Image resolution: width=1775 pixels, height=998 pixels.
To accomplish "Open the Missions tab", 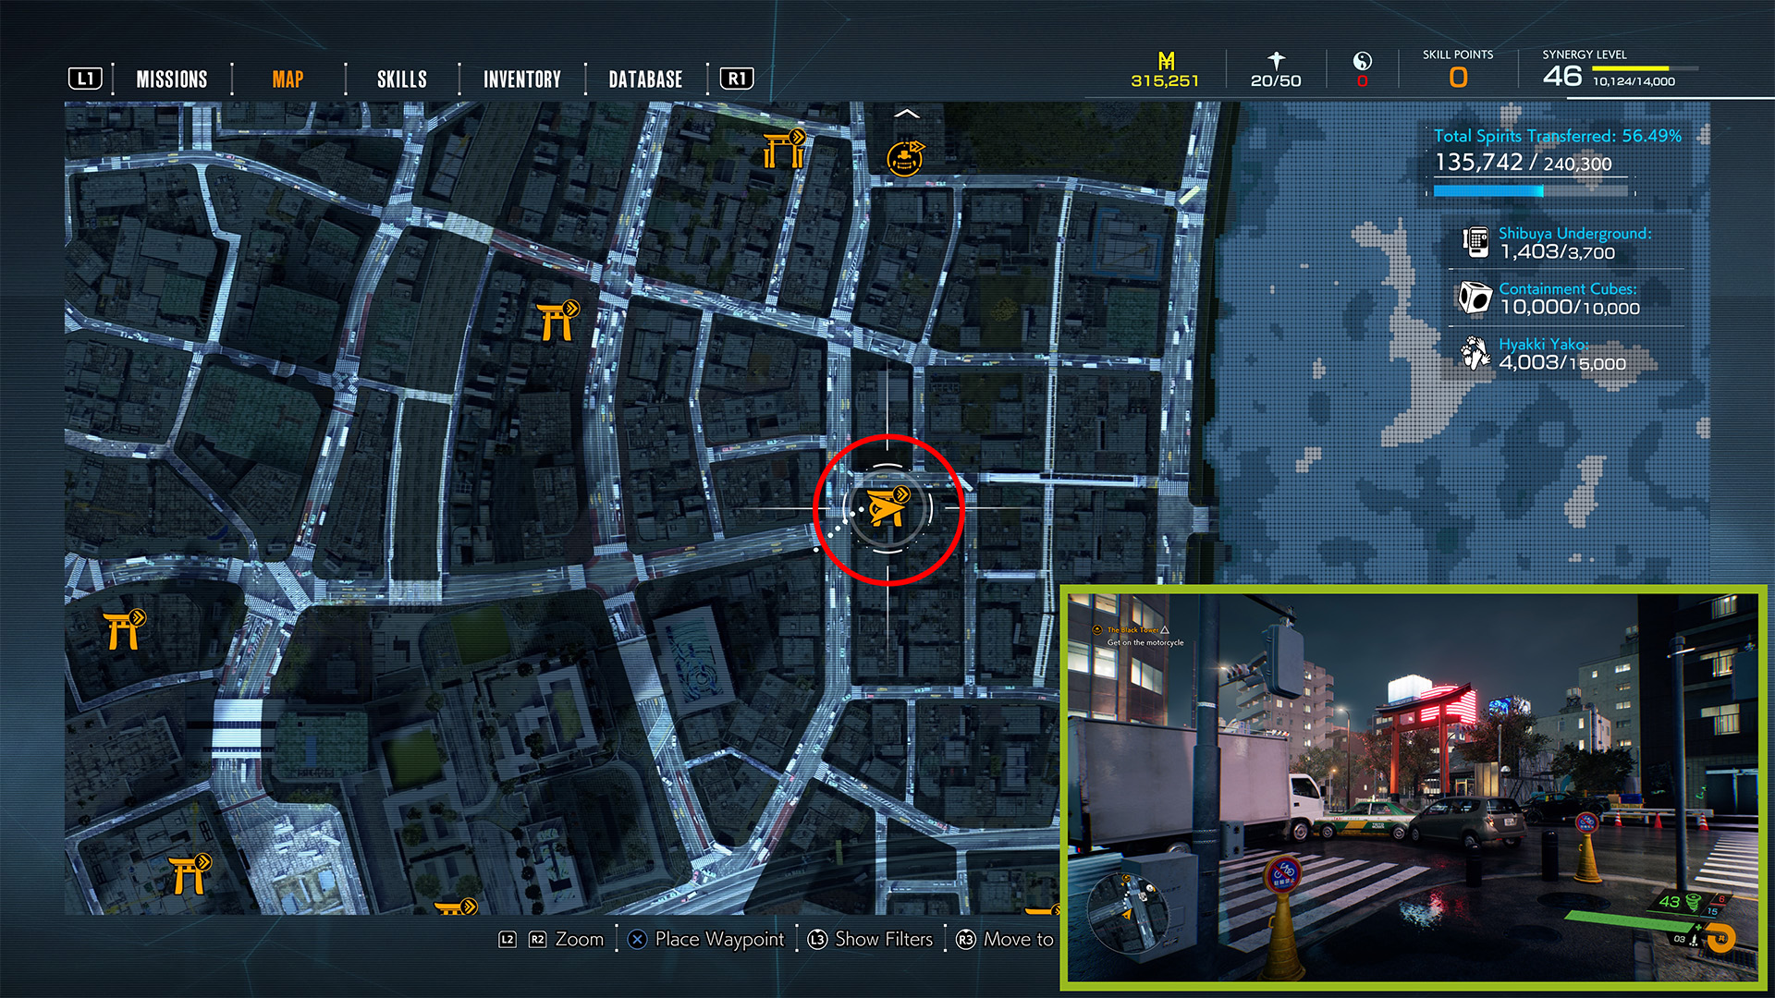I will (x=172, y=79).
